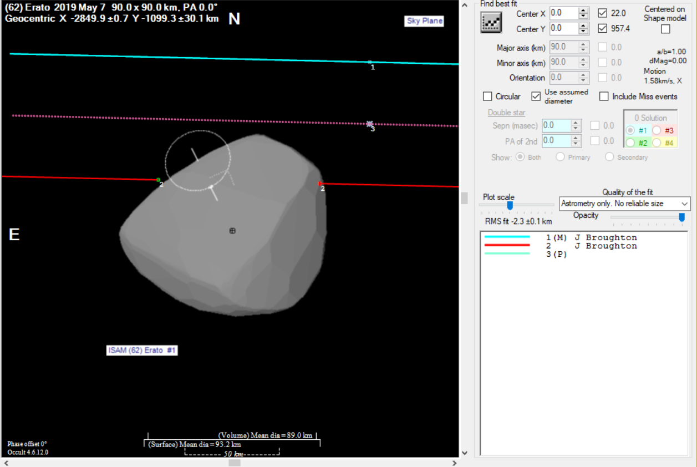Select the Both show option
This screenshot has width=697, height=467.
[520, 157]
